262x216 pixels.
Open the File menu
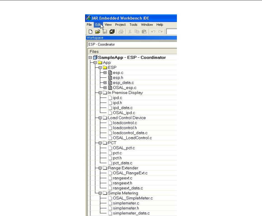pos(89,25)
